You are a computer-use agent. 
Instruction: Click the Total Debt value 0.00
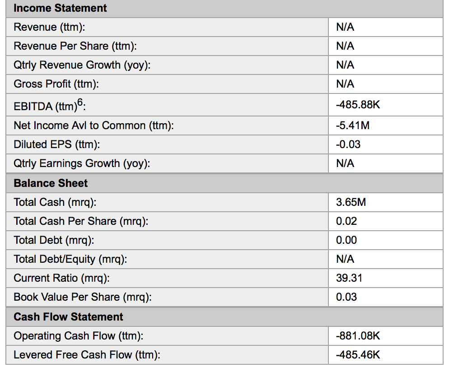point(346,240)
